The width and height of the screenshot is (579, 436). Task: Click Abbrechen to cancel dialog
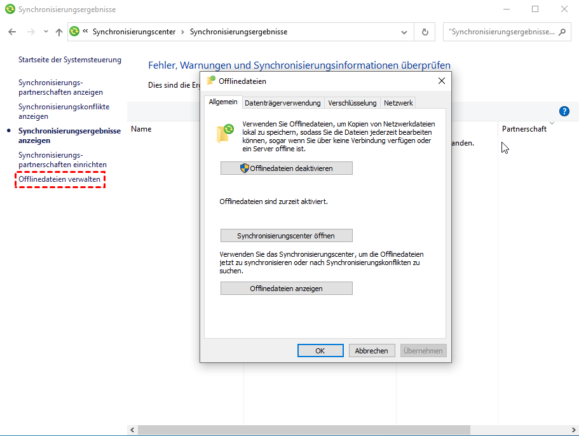coord(372,351)
